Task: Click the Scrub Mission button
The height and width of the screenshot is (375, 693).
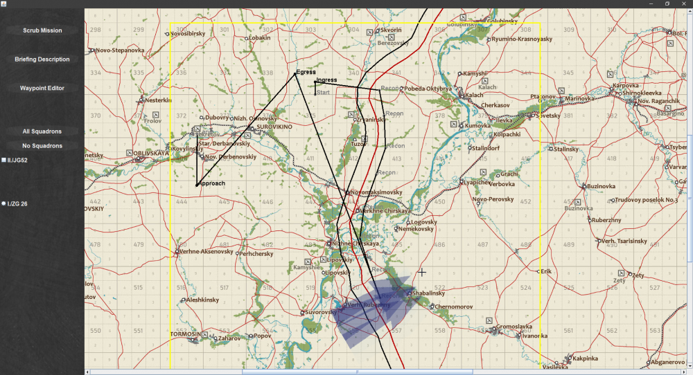Action: [x=42, y=30]
